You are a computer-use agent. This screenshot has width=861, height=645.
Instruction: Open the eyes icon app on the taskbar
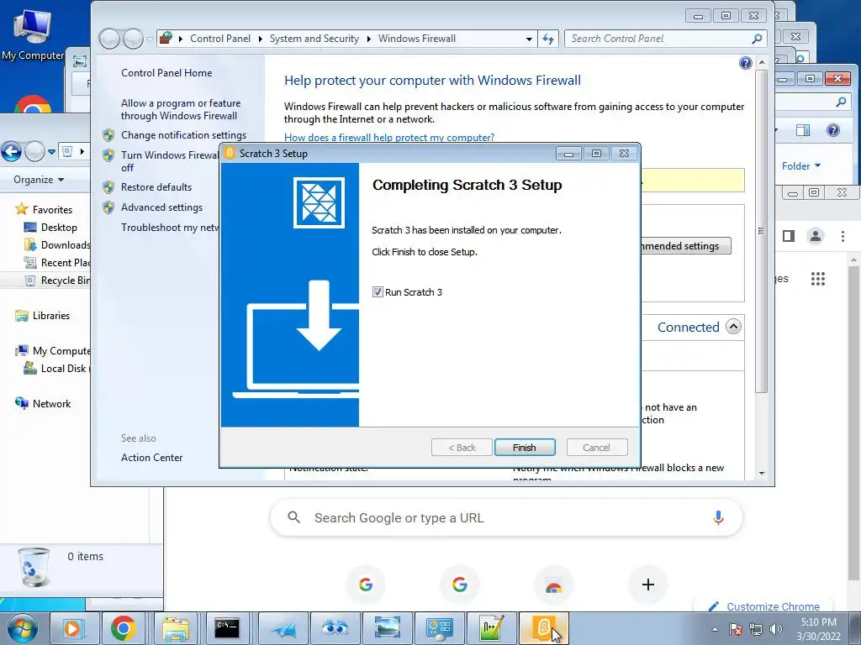tap(335, 628)
